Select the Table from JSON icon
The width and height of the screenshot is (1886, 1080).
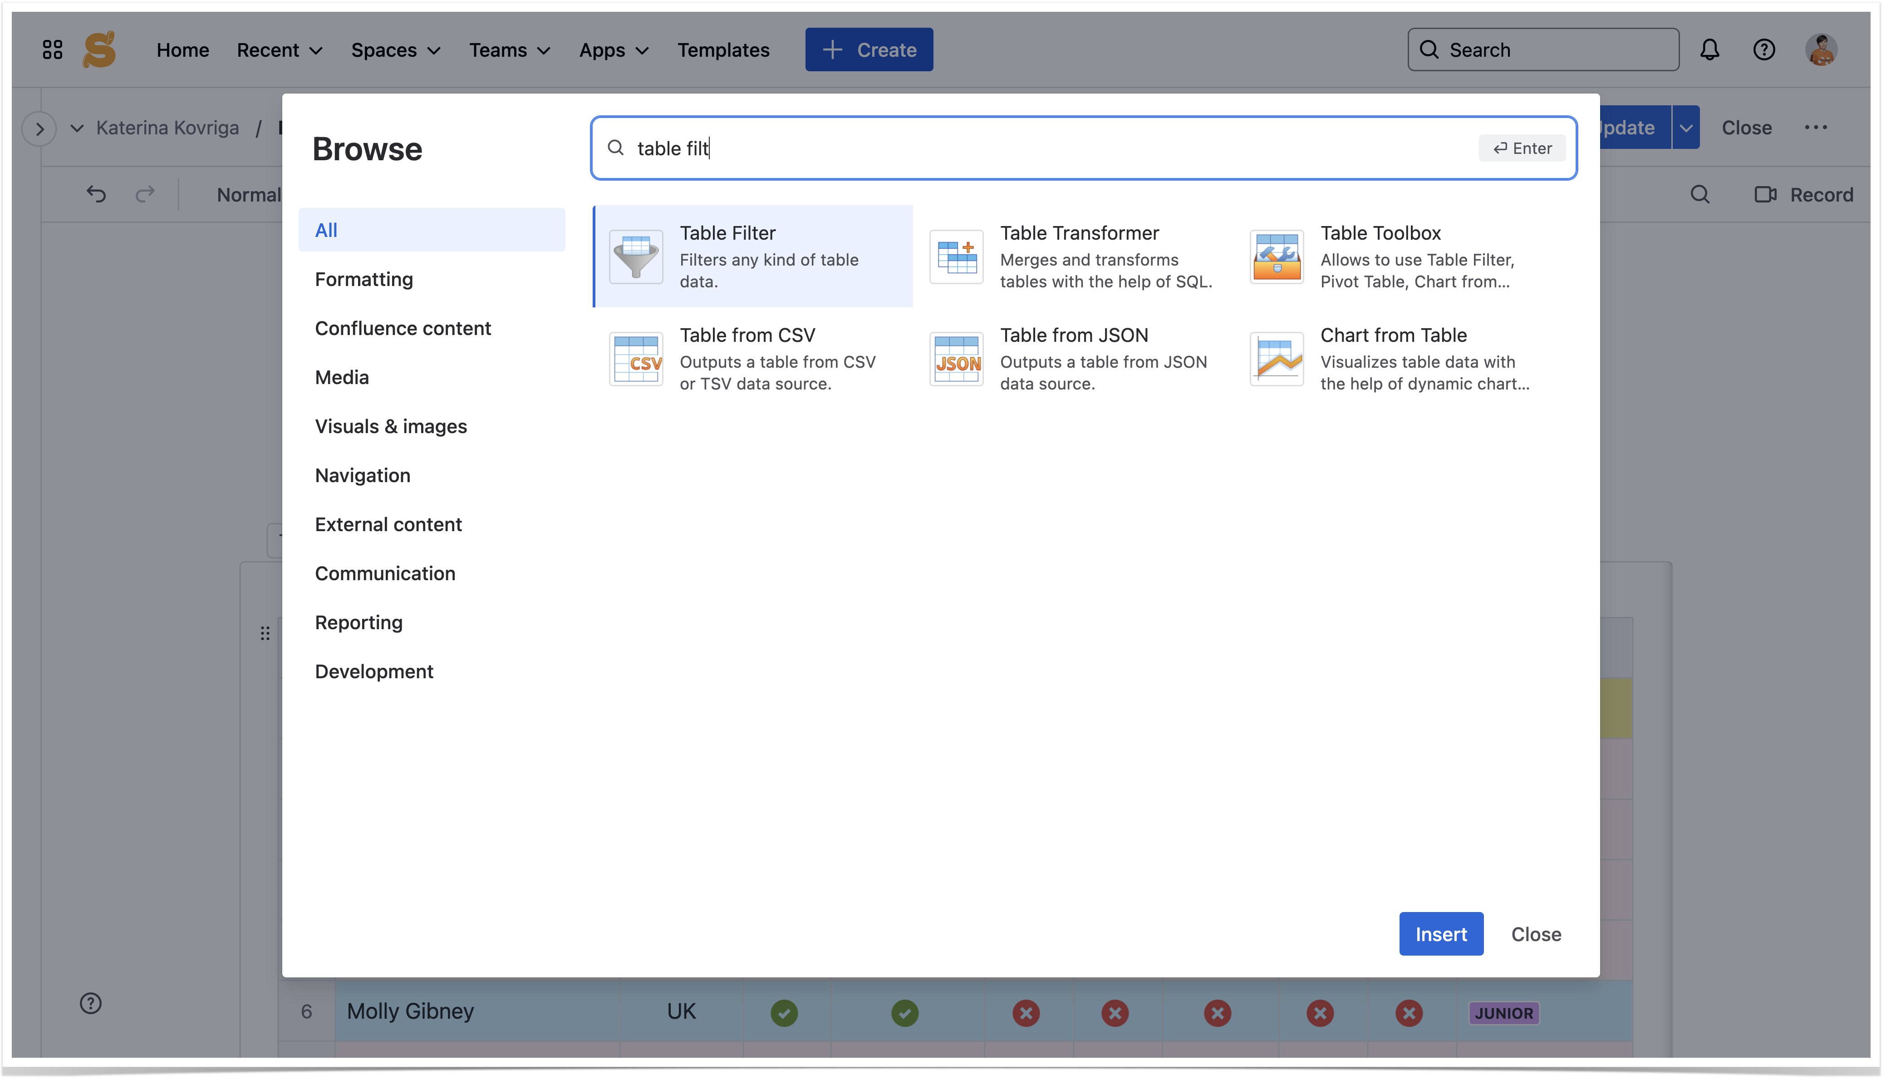coord(956,359)
